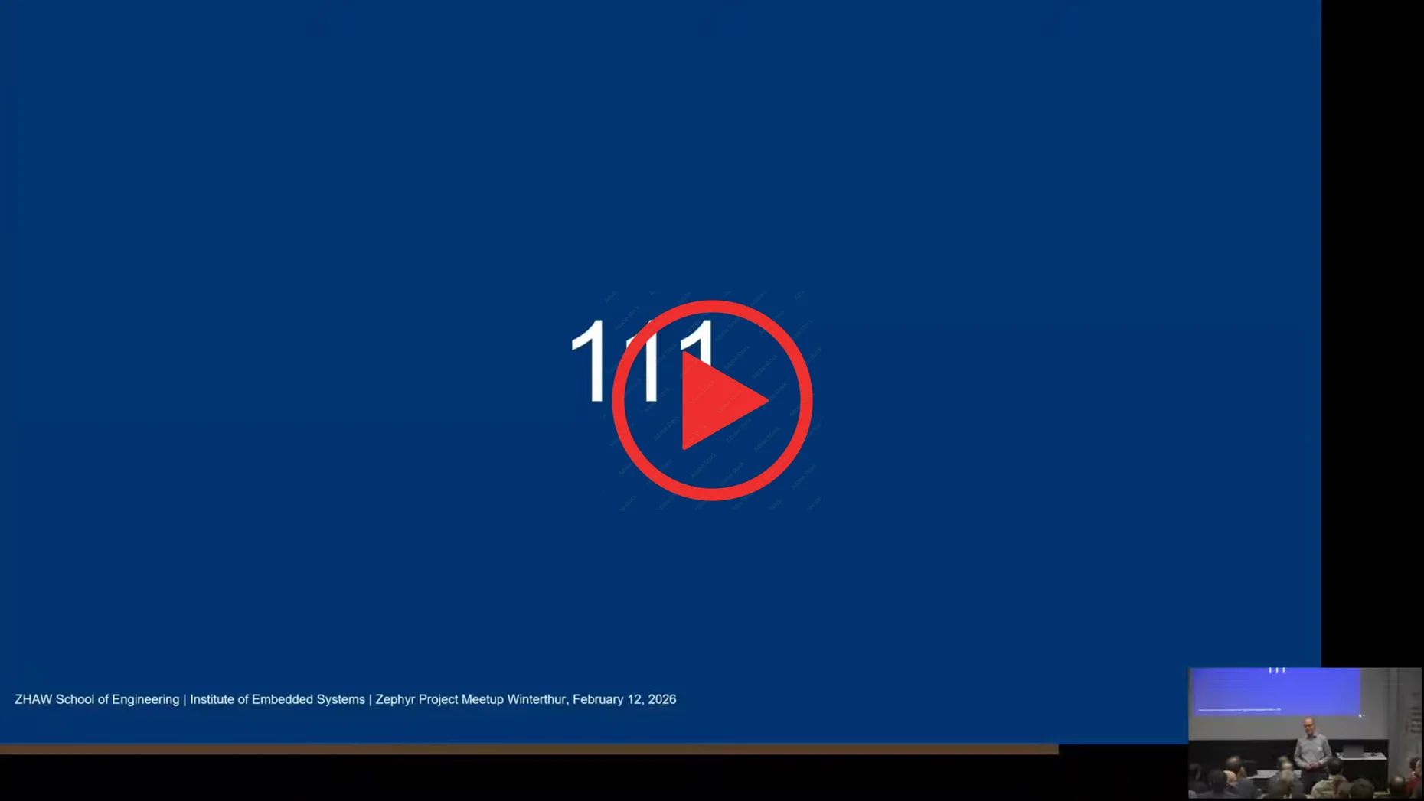The image size is (1424, 801).
Task: Click 'Institute of Embedded Systems' in the footer
Action: 277,699
